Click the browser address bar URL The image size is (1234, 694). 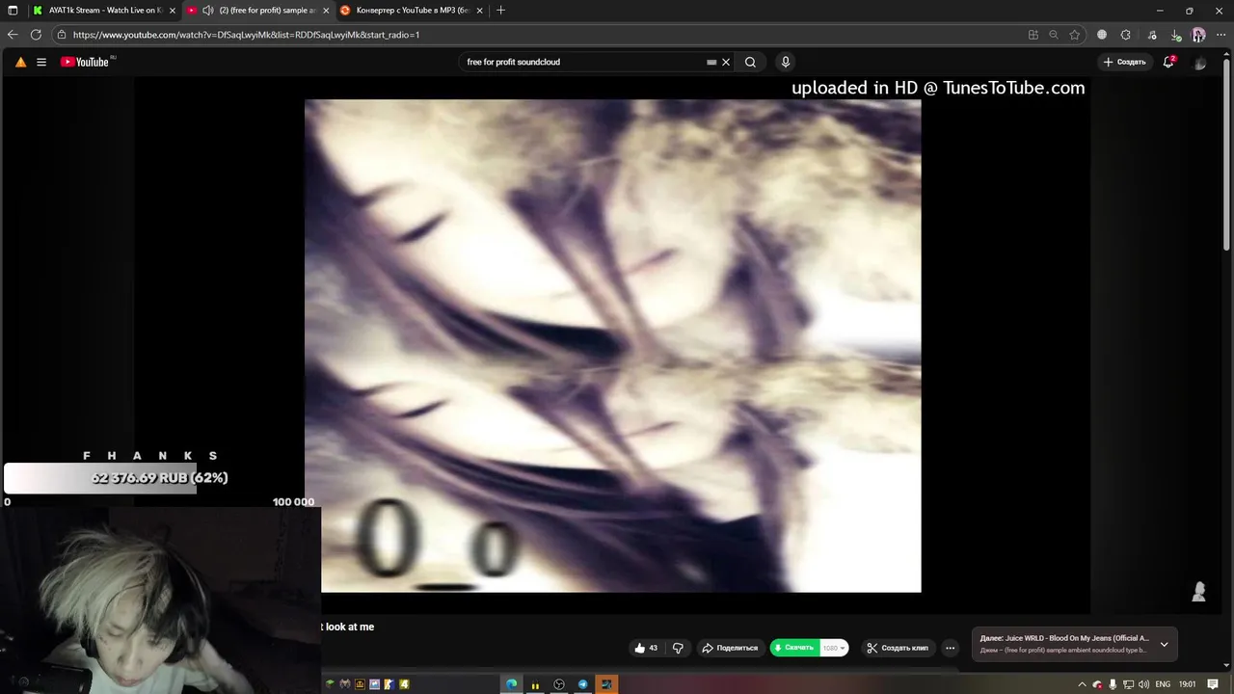point(246,35)
